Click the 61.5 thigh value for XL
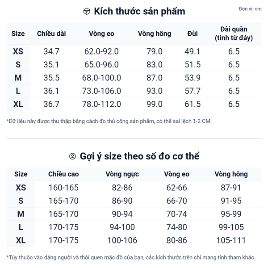The width and height of the screenshot is (268, 268). [193, 104]
